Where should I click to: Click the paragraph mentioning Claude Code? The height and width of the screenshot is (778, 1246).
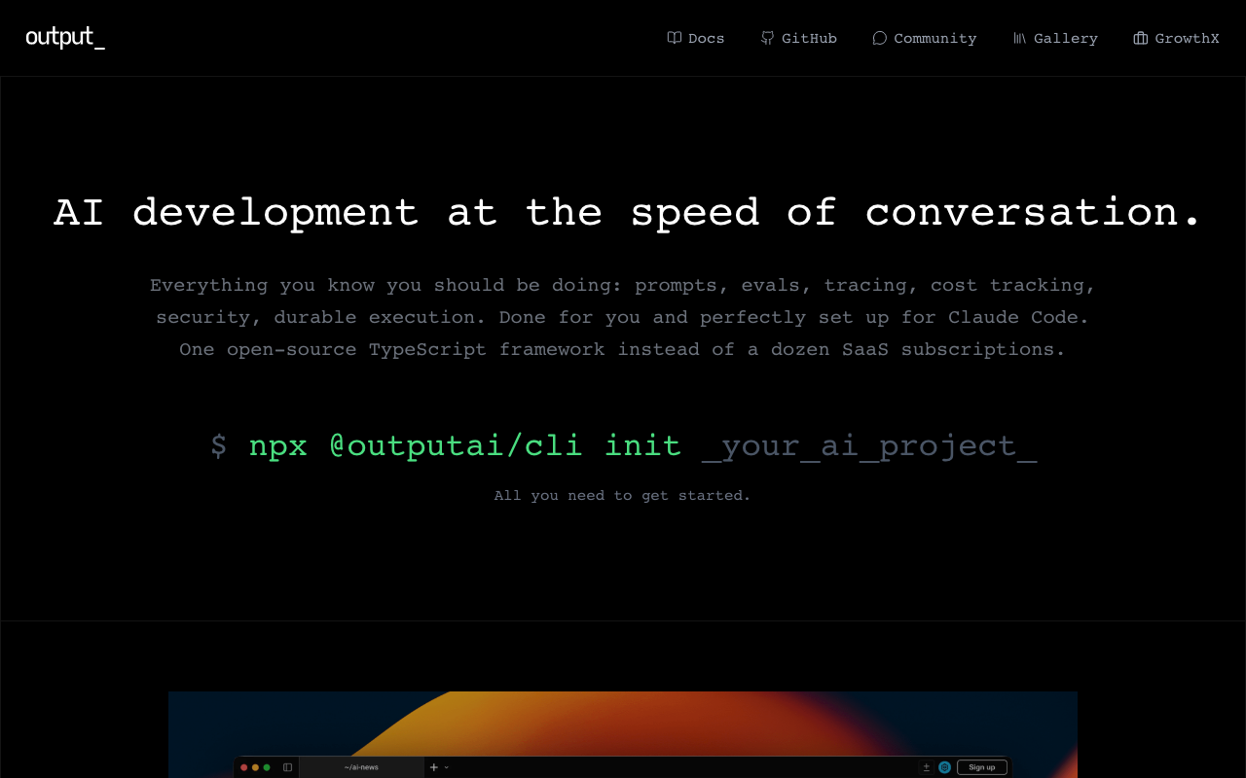coord(622,317)
